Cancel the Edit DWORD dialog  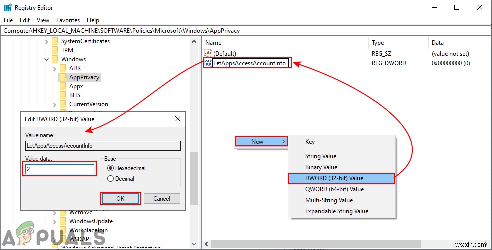162,199
